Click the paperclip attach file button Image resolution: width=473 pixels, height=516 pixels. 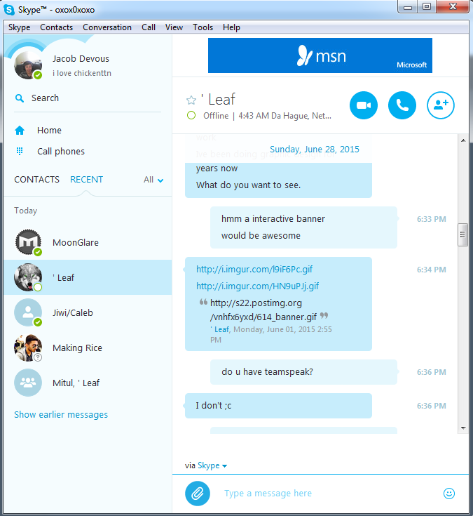point(198,494)
